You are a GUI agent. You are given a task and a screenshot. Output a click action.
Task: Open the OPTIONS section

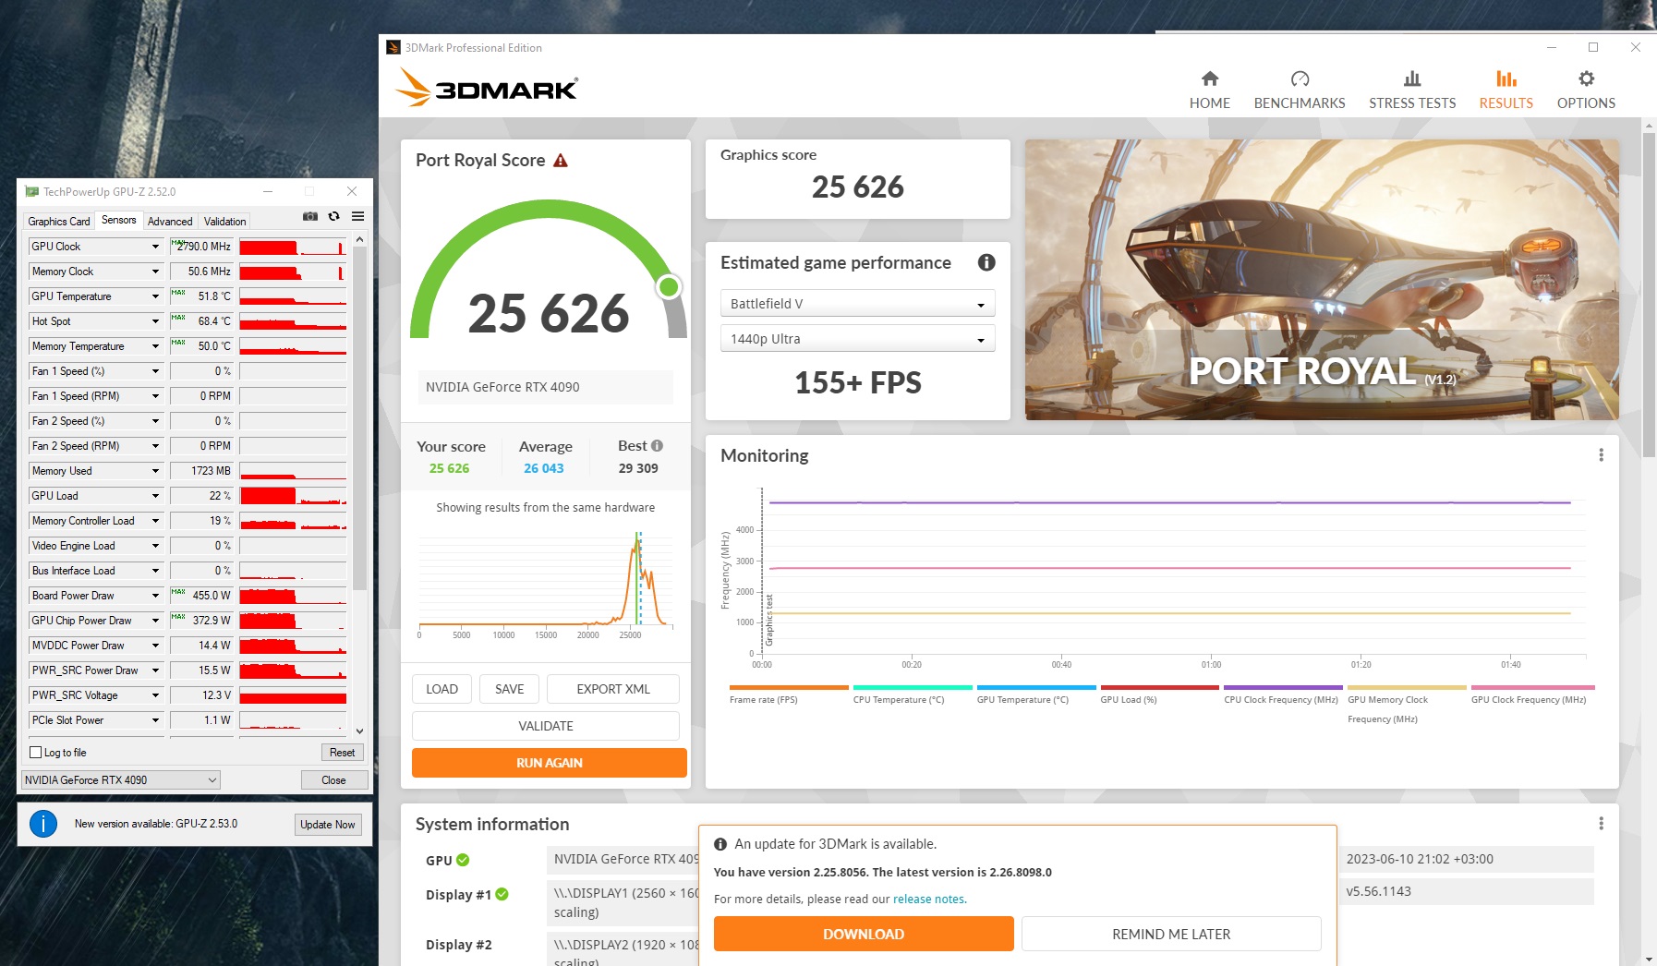point(1586,91)
